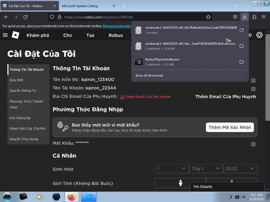Open the birthday year 2023 dropdown
This screenshot has width=270, height=202.
point(240,169)
